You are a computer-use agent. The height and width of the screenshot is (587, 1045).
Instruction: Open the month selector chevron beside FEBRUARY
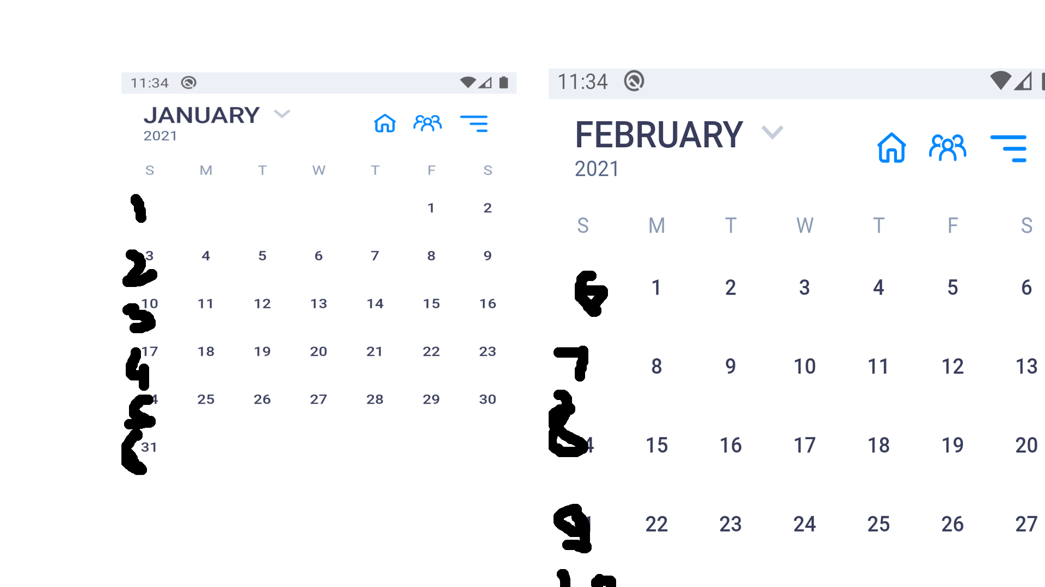tap(772, 132)
